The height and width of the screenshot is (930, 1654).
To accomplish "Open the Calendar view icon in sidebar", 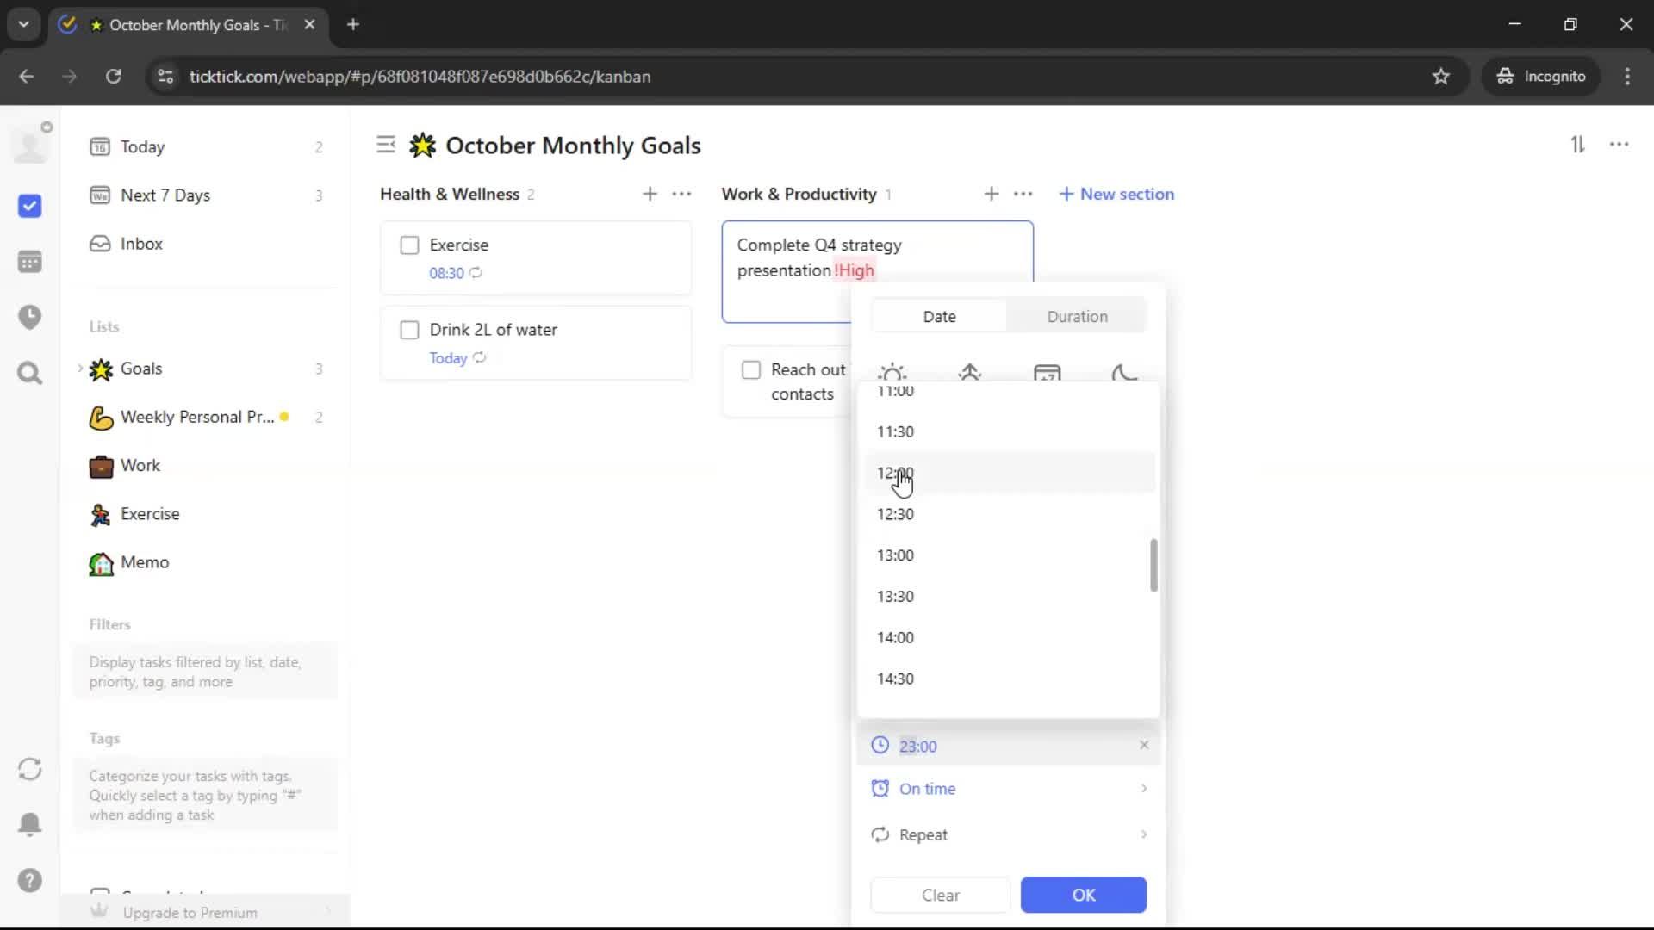I will click(29, 262).
